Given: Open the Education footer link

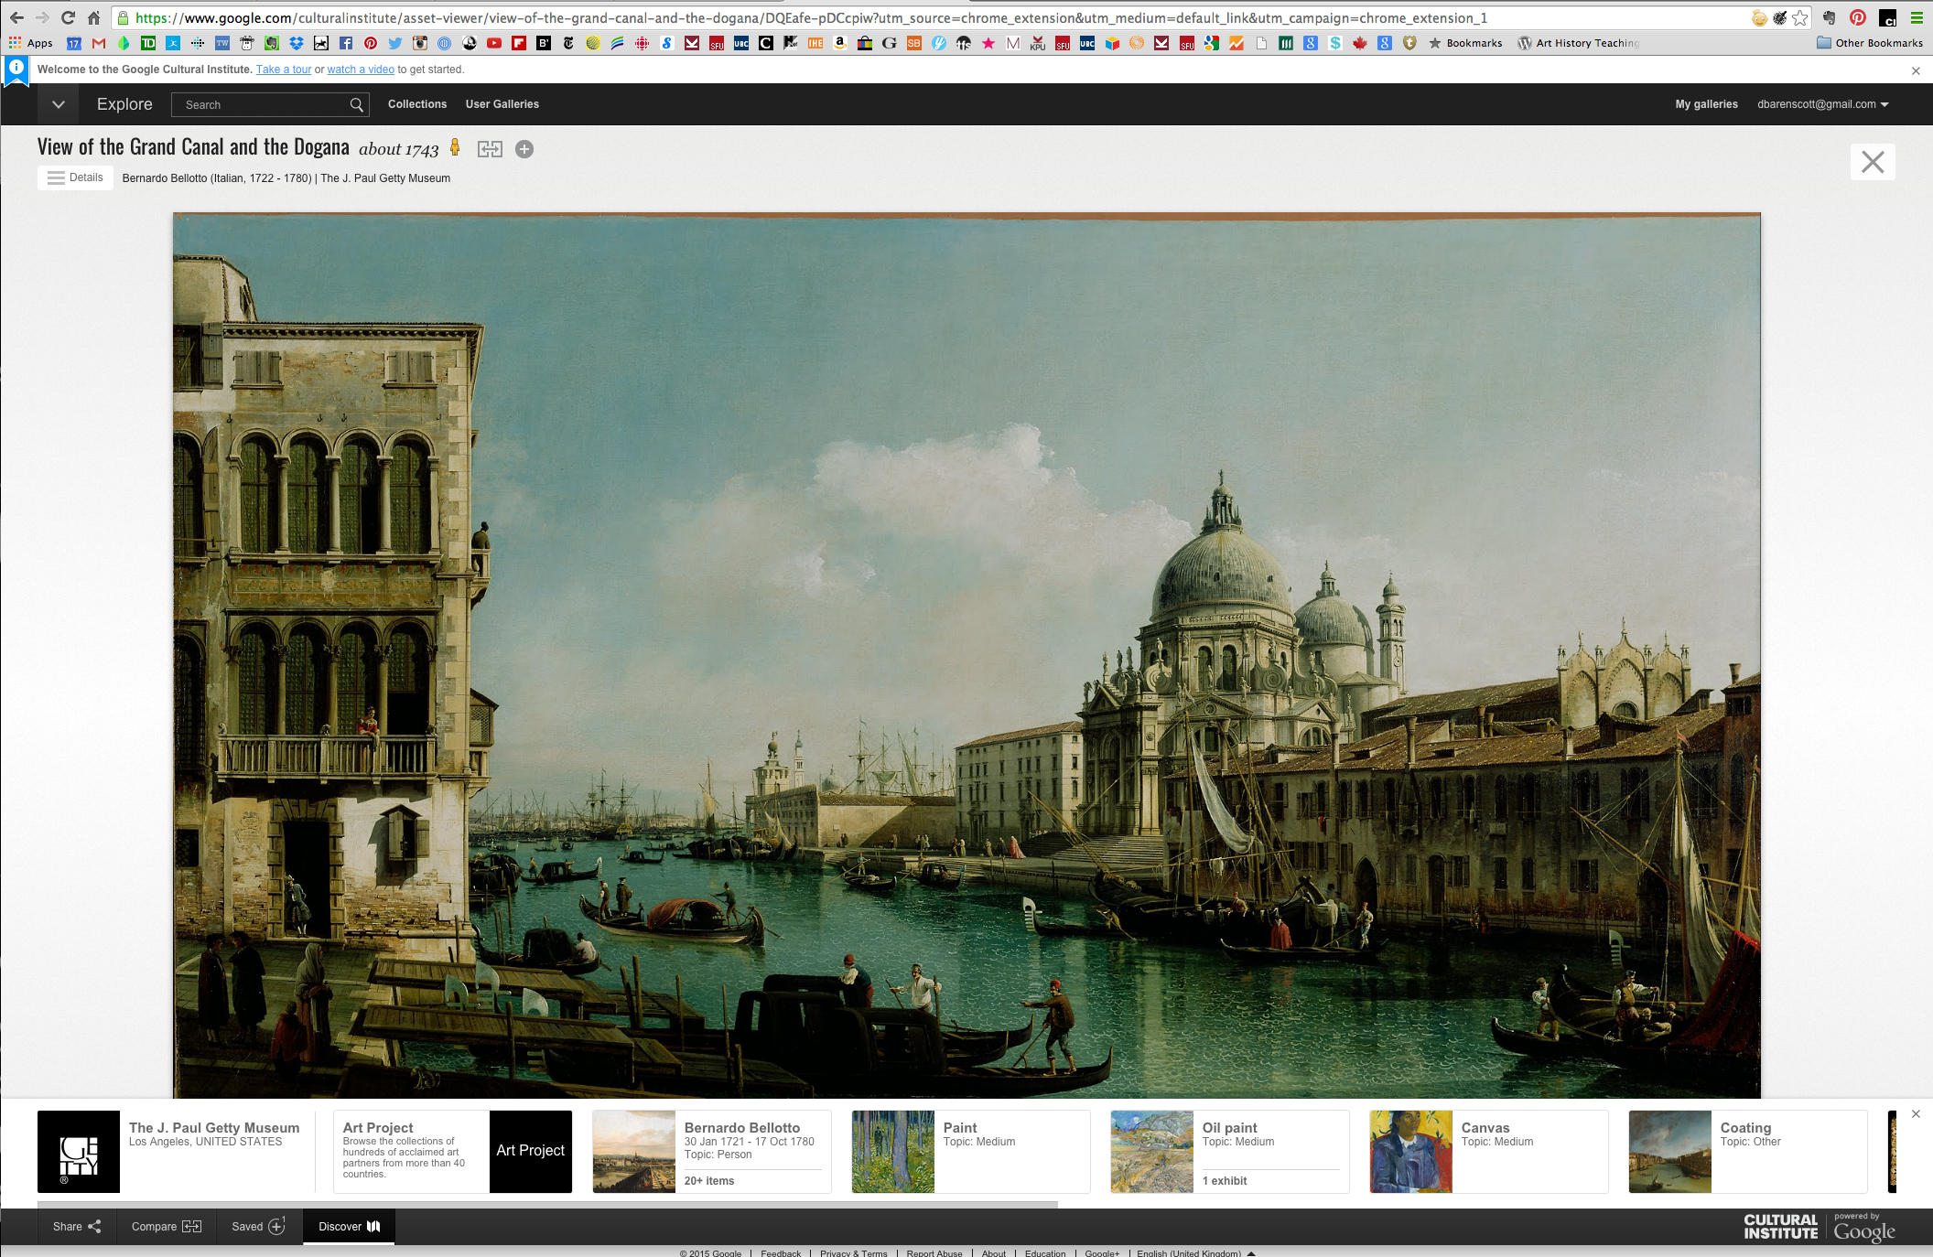Looking at the screenshot, I should (x=1045, y=1252).
